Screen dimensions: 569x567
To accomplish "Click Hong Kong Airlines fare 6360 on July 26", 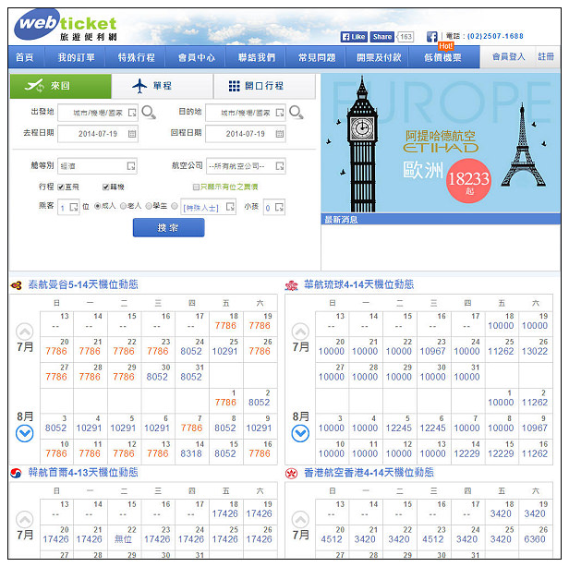I will coord(535,539).
